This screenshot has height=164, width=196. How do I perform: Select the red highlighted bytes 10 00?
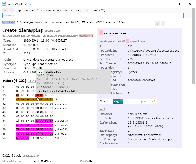tap(39, 95)
